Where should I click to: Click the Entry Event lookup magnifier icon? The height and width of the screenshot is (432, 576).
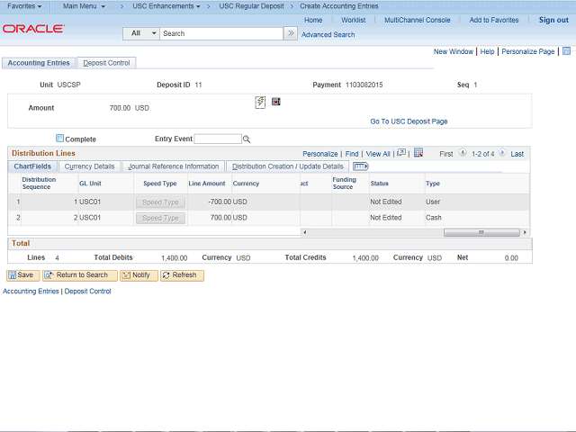247,139
